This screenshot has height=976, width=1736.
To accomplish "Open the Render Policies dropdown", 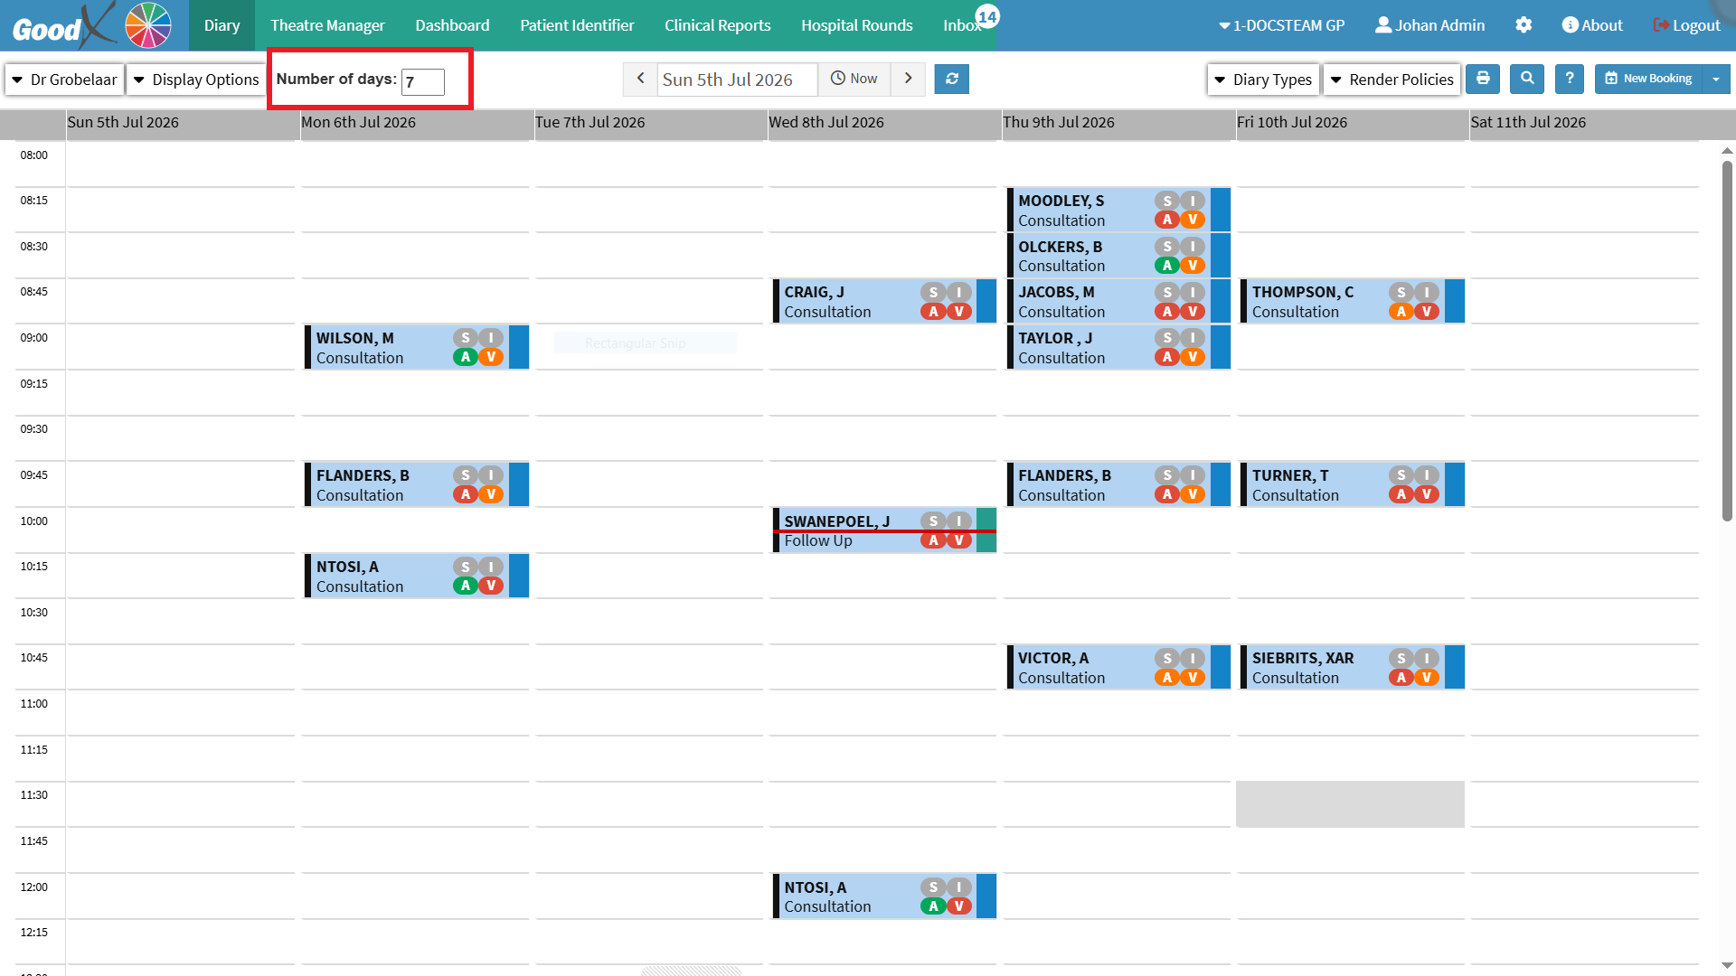I will pos(1392,80).
